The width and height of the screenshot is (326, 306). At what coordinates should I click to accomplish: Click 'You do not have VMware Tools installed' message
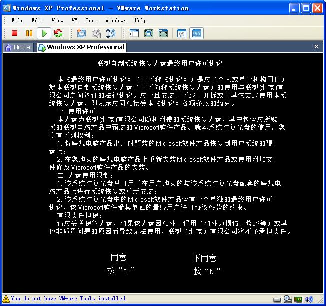[x=68, y=298]
